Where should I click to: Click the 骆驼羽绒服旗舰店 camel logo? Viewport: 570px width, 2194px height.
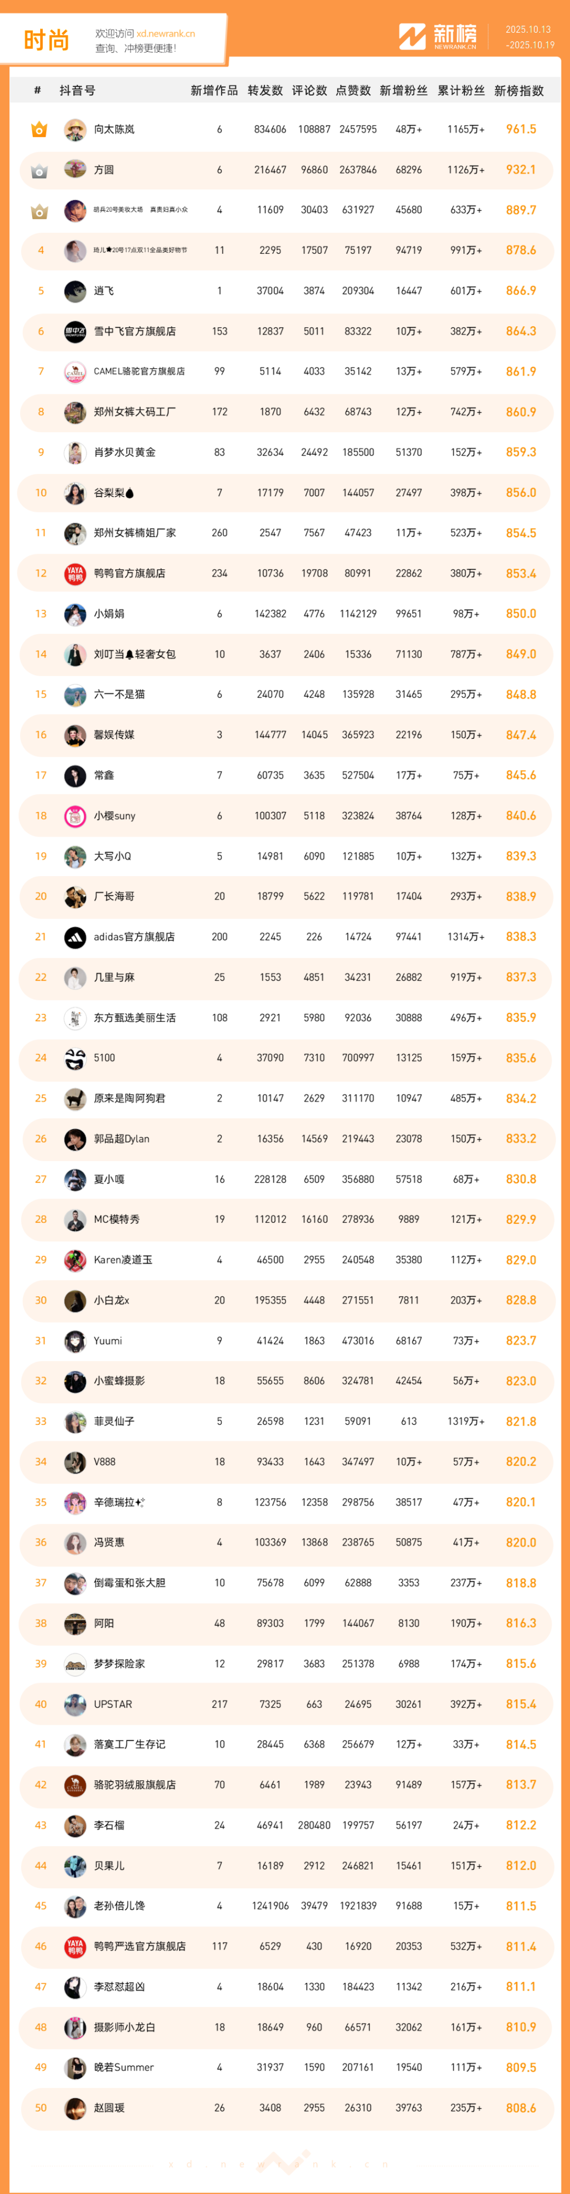click(x=75, y=1785)
